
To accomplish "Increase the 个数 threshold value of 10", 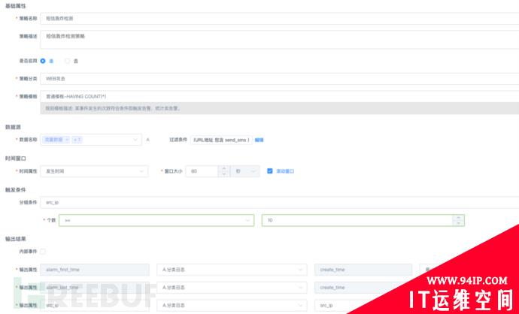I will click(458, 218).
